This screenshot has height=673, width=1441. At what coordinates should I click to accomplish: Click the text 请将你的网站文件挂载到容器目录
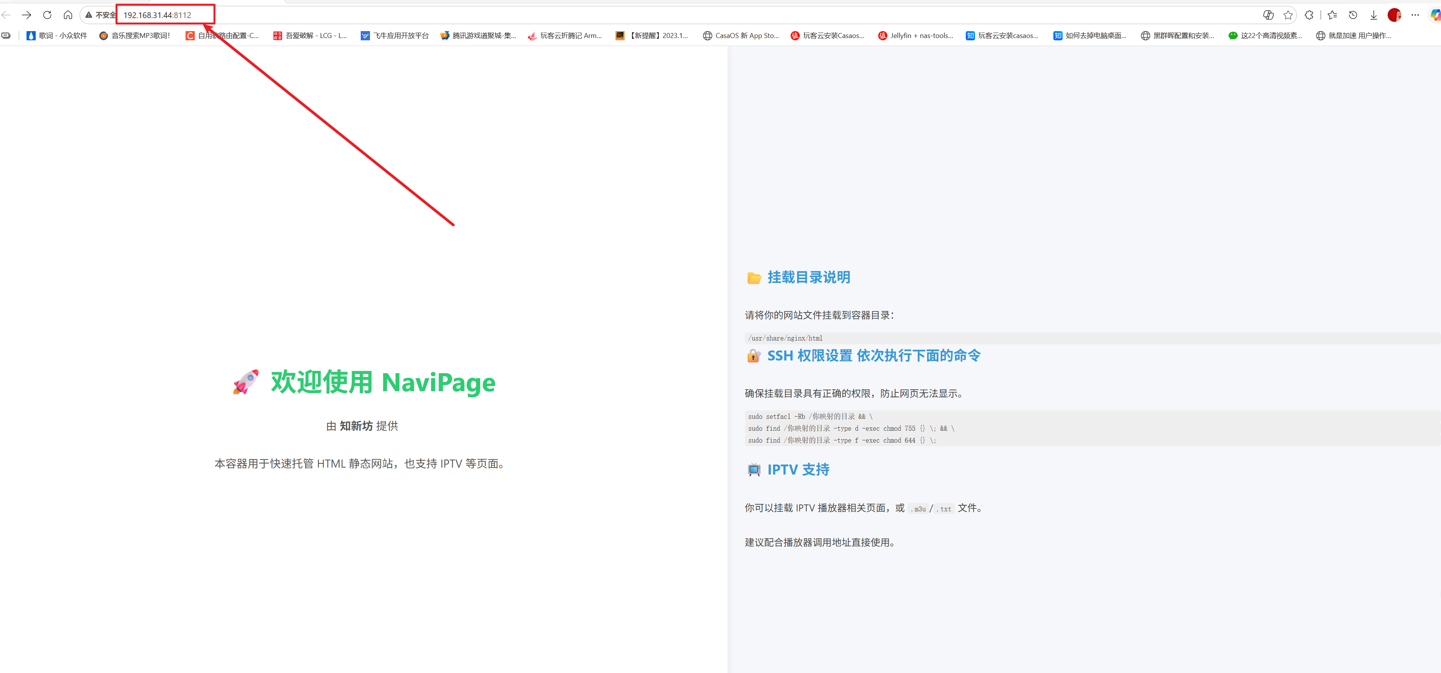tap(819, 315)
